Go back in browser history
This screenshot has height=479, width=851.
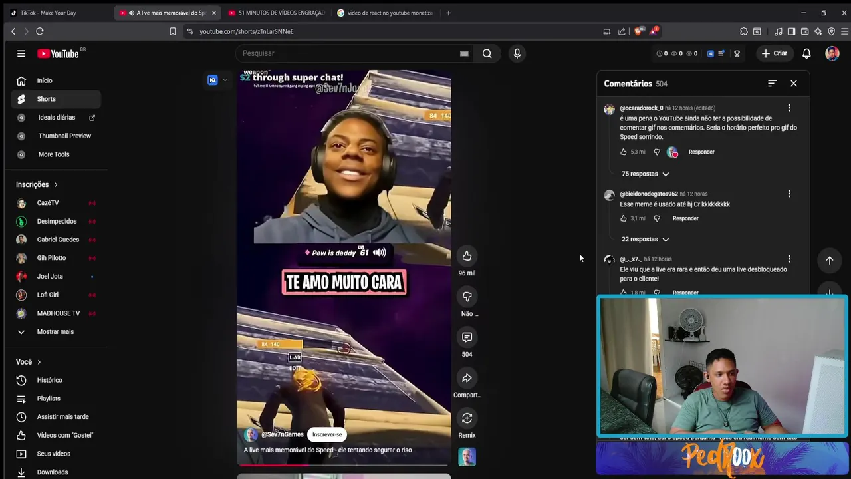pyautogui.click(x=13, y=31)
